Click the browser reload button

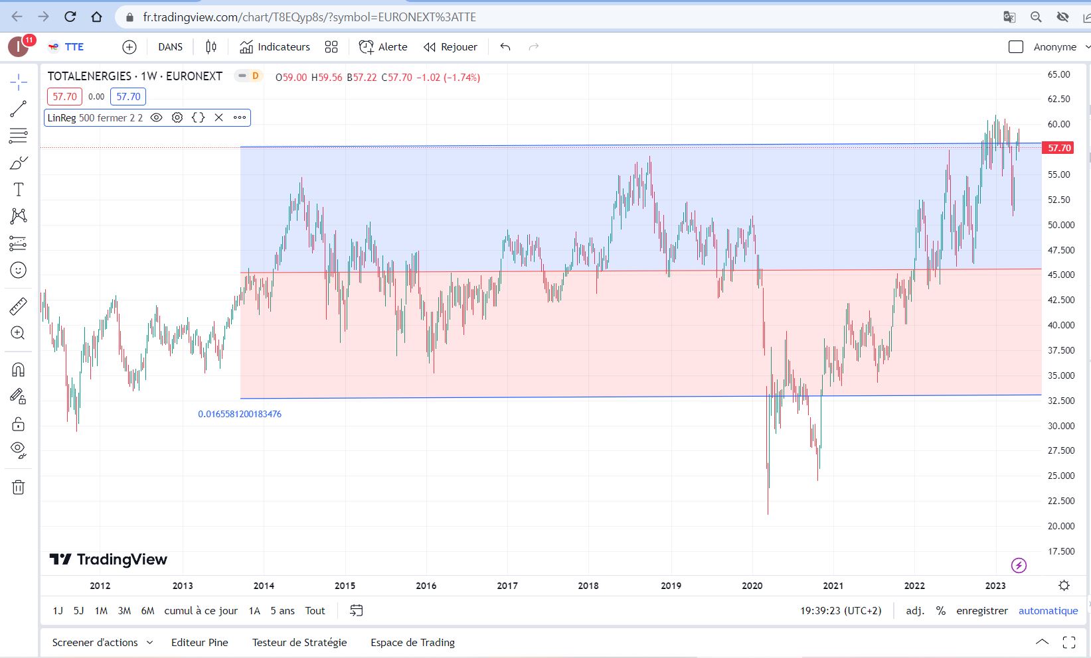(70, 17)
